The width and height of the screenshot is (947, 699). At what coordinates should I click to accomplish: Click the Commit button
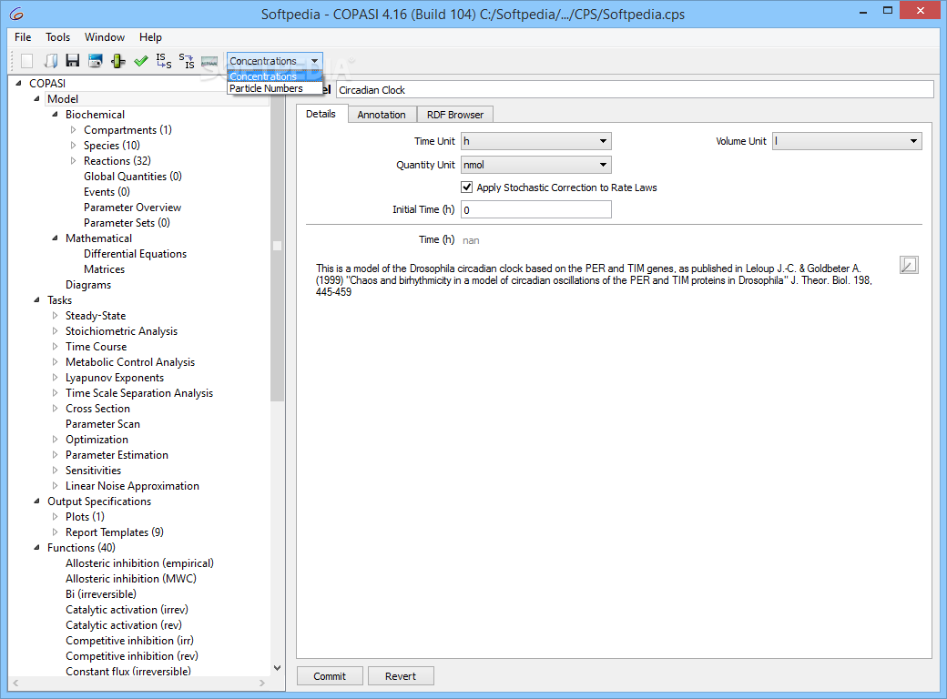330,676
